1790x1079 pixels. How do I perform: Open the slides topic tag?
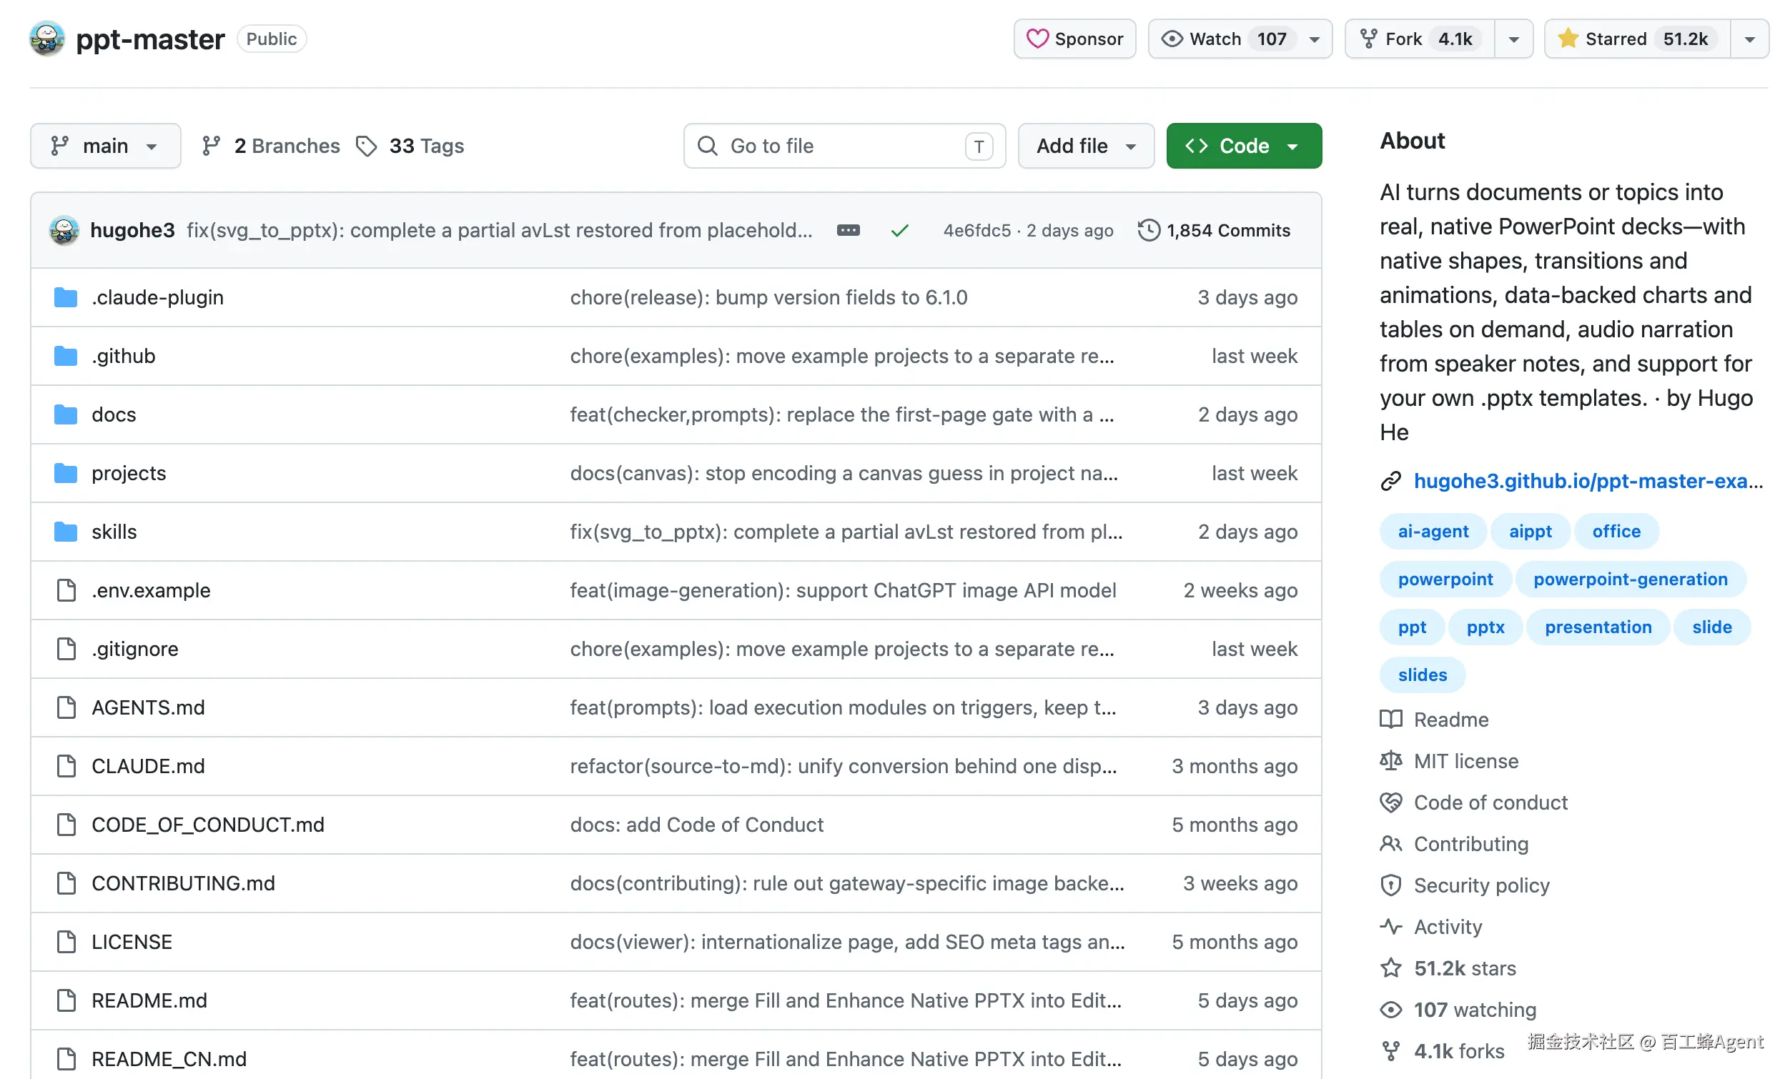click(1423, 675)
